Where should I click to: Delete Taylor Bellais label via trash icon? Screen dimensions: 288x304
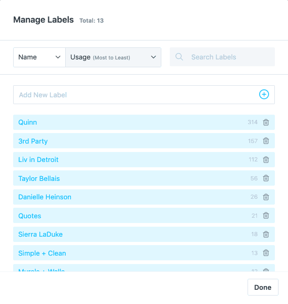coord(266,178)
